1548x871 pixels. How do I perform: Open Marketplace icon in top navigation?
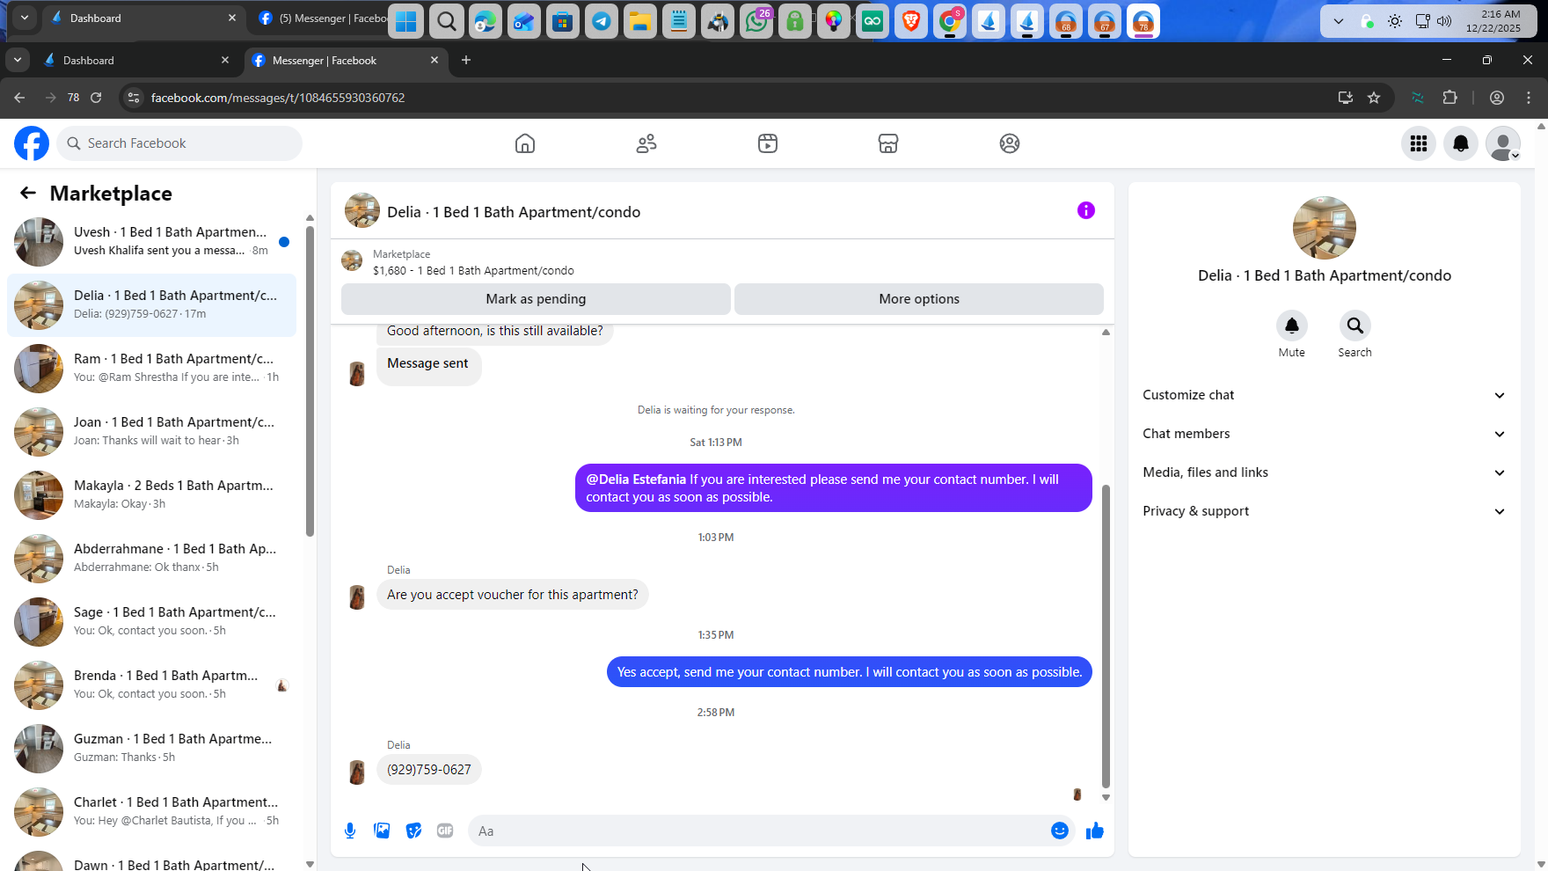888,143
